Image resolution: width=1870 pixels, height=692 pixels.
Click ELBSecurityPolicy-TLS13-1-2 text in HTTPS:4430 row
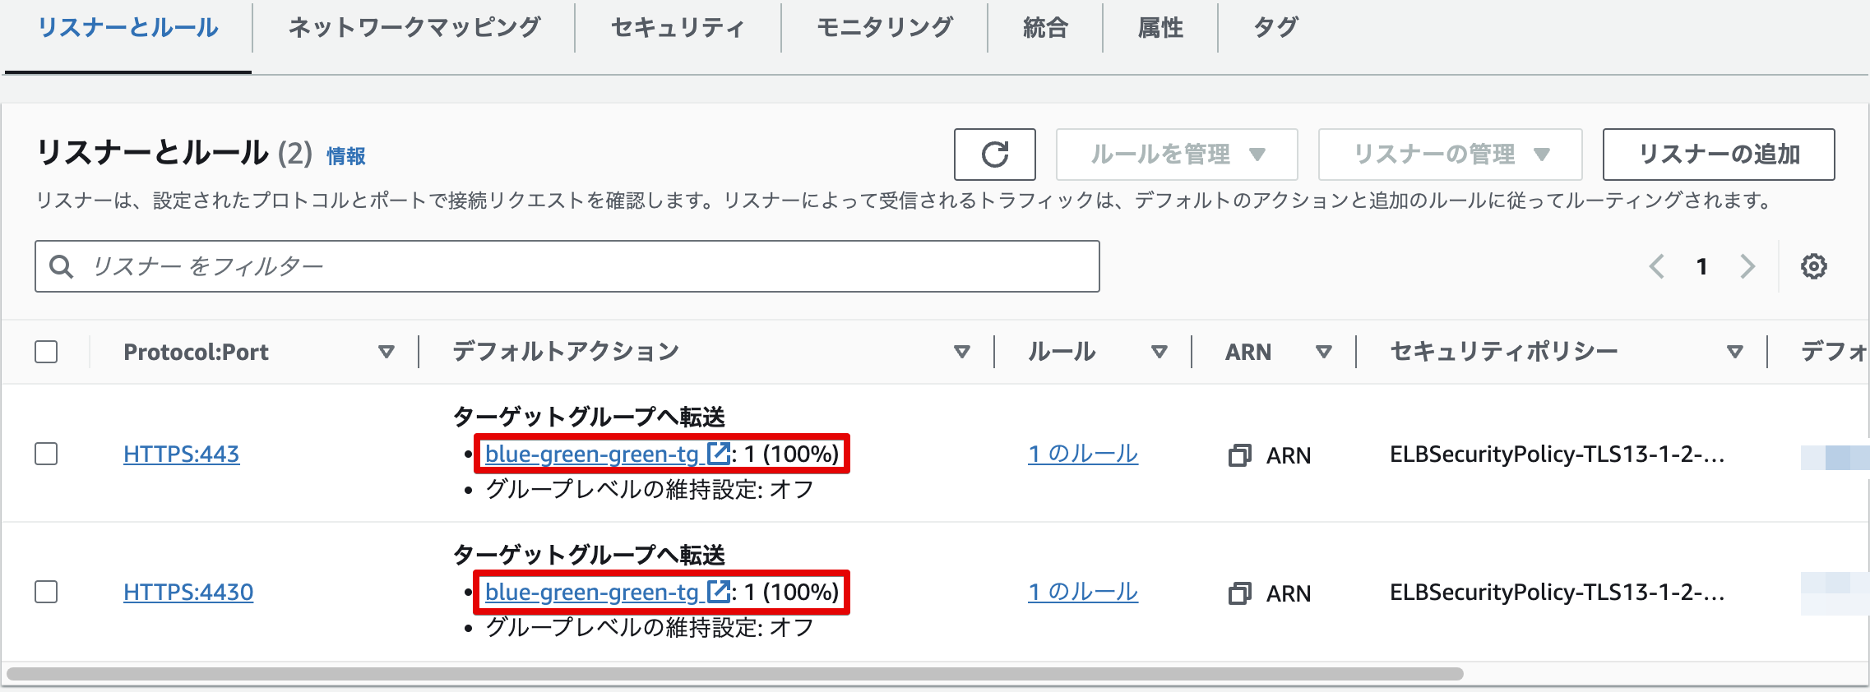(x=1558, y=592)
